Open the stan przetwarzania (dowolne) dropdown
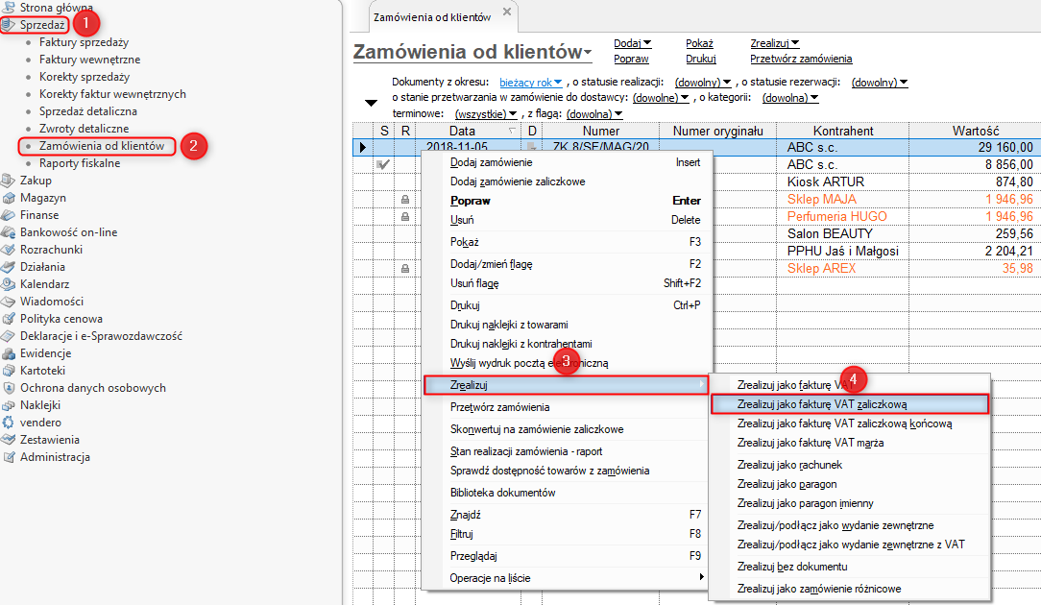 661,98
